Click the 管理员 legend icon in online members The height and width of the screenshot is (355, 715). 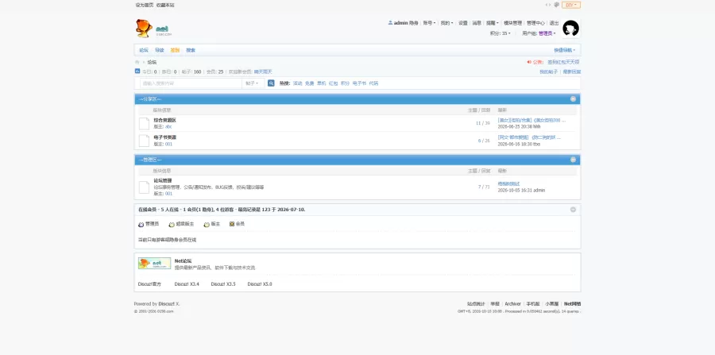tap(141, 224)
